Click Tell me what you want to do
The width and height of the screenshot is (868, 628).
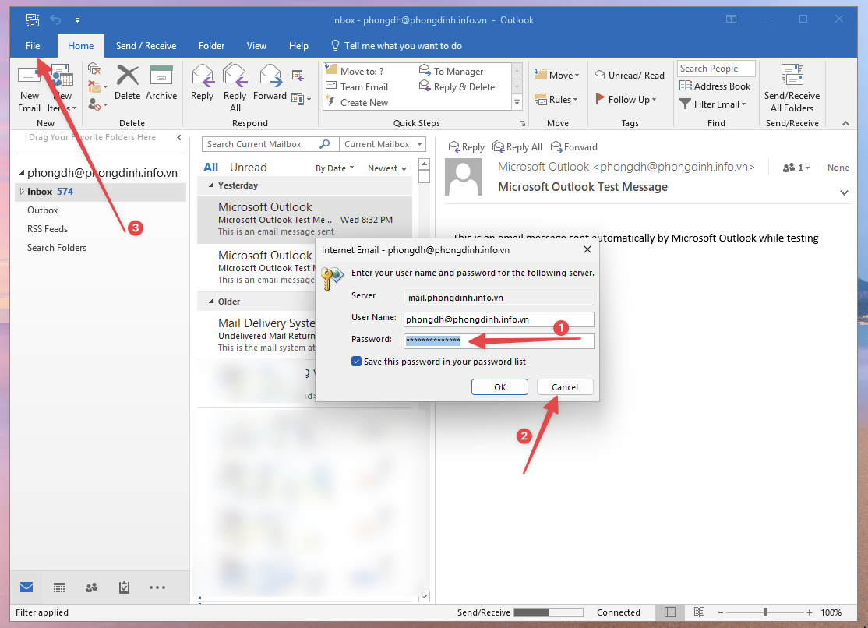[397, 46]
